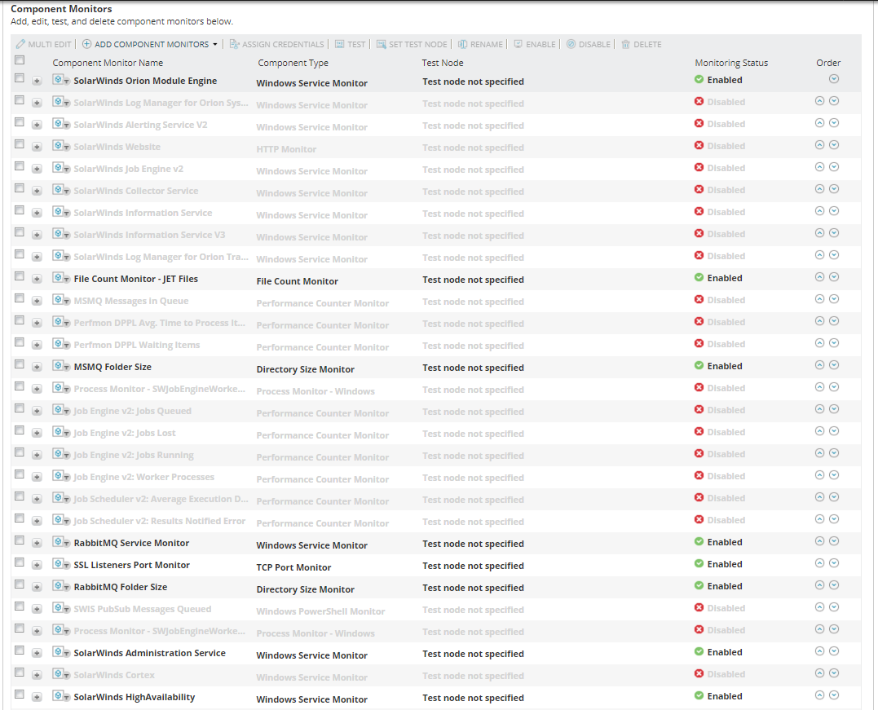Click the red Disabled icon for SolarWinds Cortex
This screenshot has width=878, height=710.
pyautogui.click(x=699, y=673)
